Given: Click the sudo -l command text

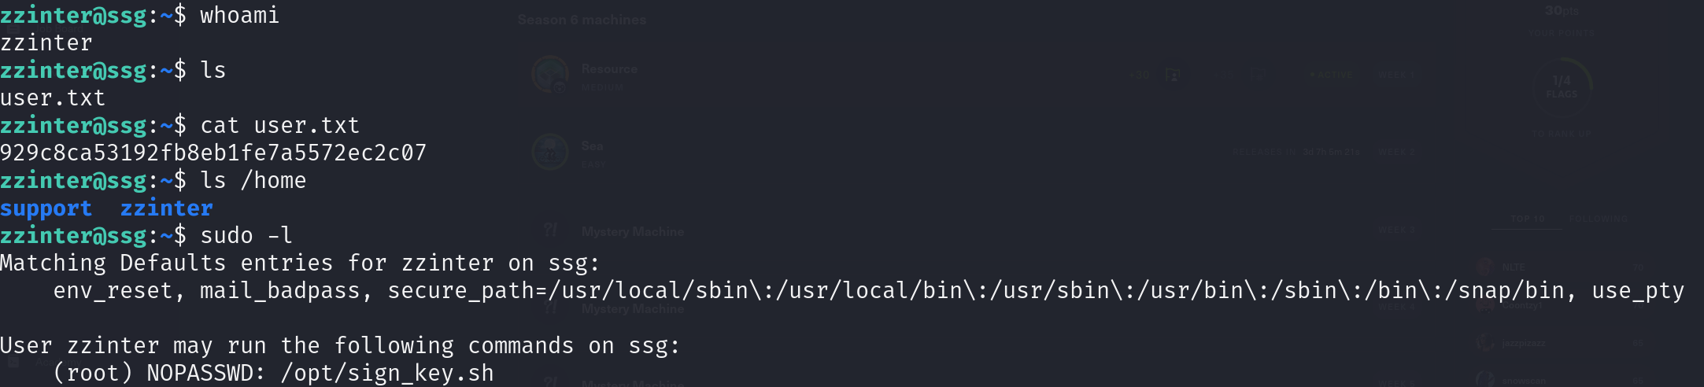Looking at the screenshot, I should click(x=246, y=235).
